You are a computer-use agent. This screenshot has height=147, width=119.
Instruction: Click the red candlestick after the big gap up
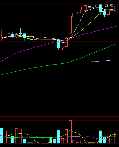pyautogui.click(x=74, y=15)
